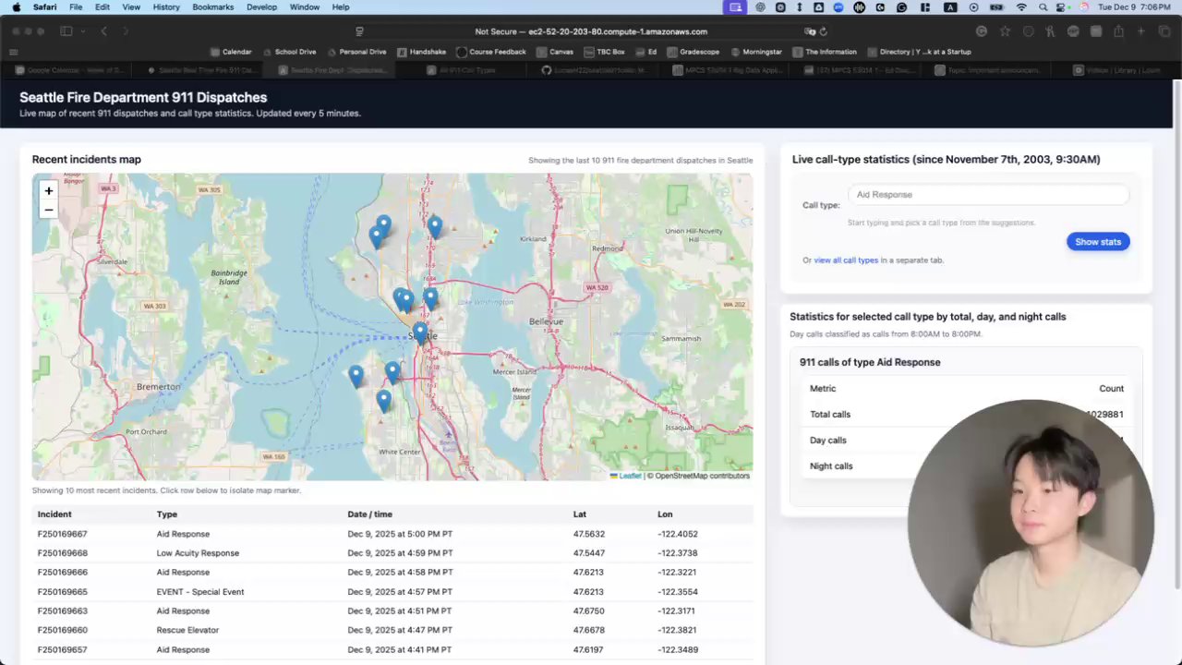Click the 'Low Acuity Response' type cell
Screen dimensions: 1182x665
198,553
